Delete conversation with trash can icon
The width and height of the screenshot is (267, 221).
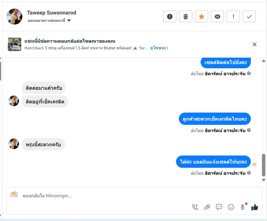click(186, 17)
